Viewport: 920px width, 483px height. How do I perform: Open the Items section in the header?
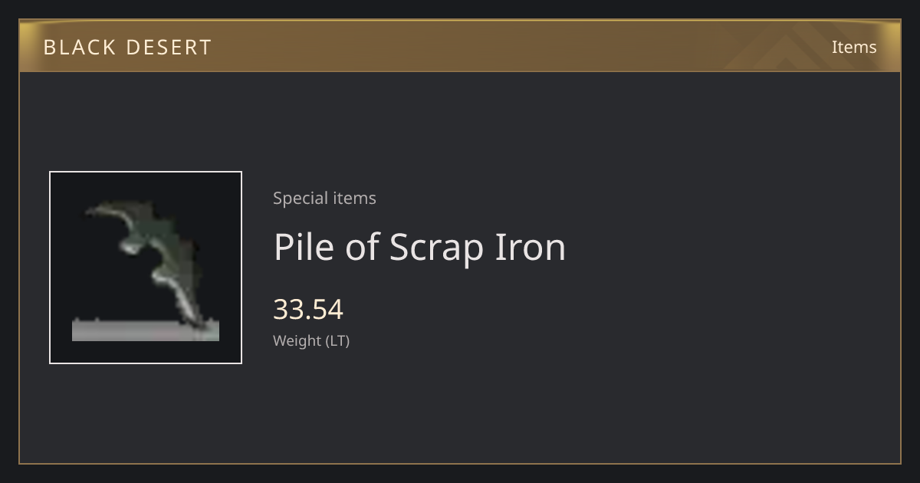(854, 47)
